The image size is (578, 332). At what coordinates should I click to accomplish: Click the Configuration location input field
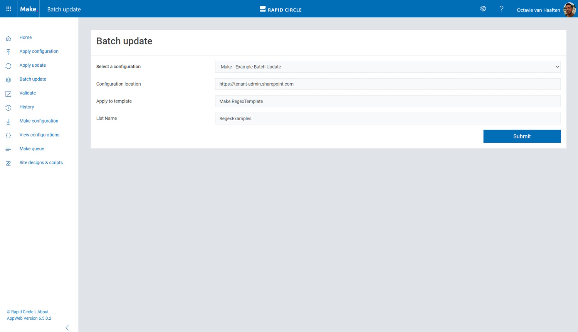388,84
